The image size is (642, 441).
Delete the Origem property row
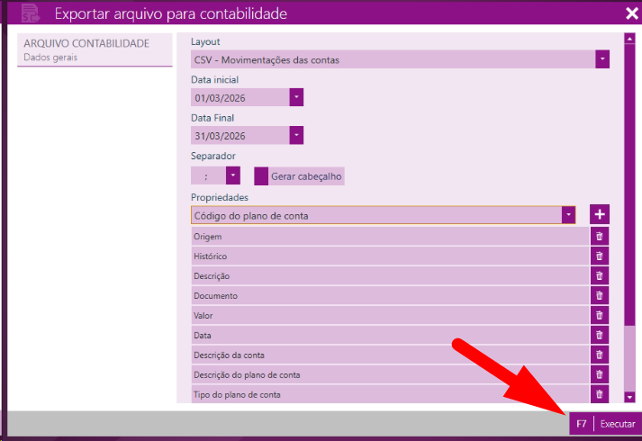[600, 236]
